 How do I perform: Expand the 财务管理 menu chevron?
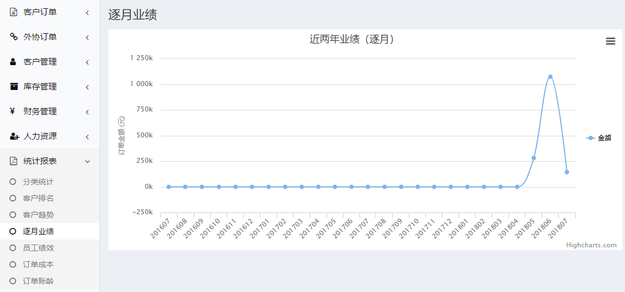tap(87, 112)
